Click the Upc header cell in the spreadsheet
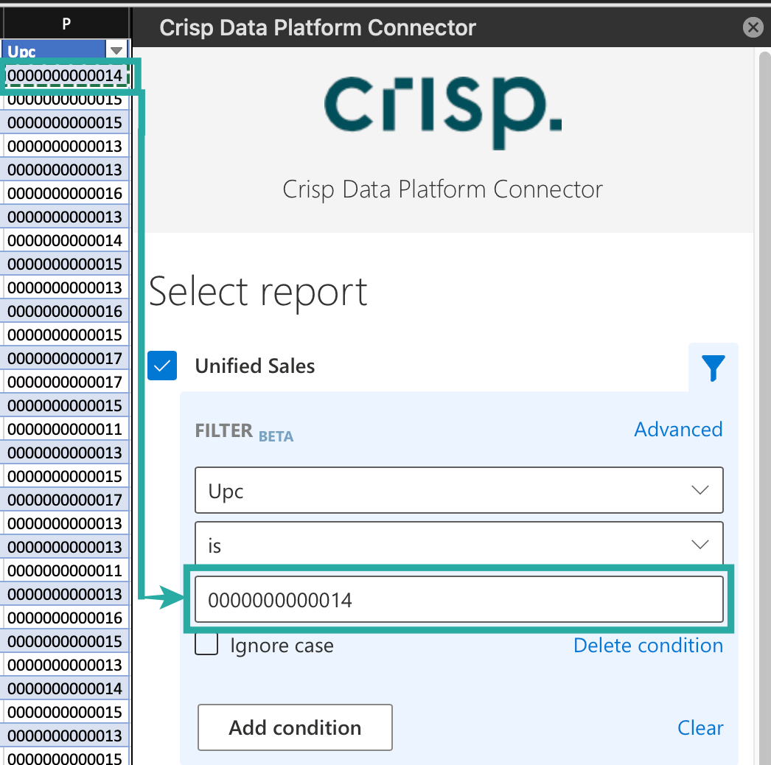The width and height of the screenshot is (771, 765). 52,49
